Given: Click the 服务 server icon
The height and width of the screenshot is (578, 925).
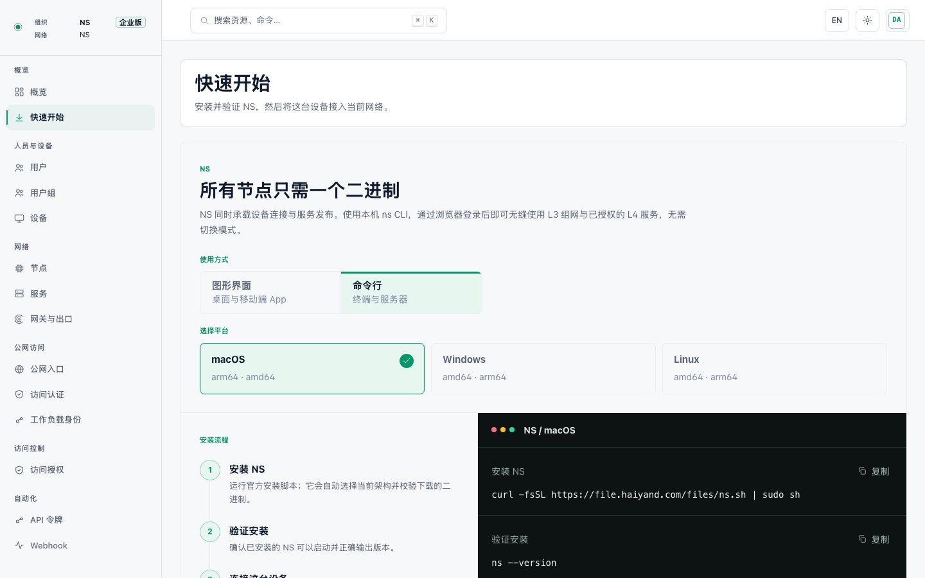Looking at the screenshot, I should (19, 293).
